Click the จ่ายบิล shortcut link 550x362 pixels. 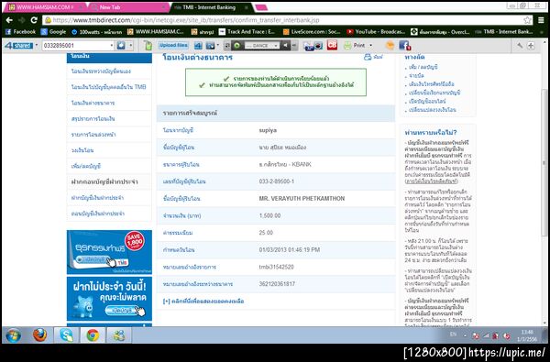(x=416, y=75)
